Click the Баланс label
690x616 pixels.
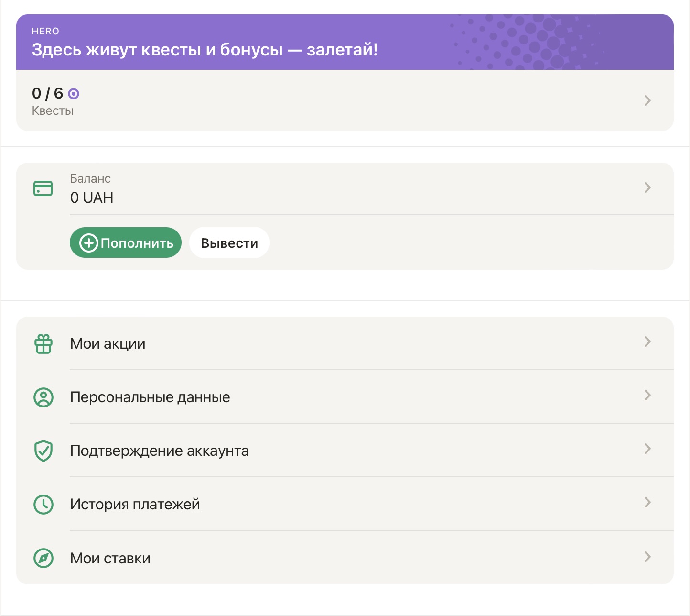(90, 178)
